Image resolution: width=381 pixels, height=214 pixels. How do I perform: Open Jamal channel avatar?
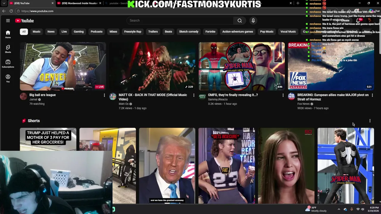(x=24, y=96)
